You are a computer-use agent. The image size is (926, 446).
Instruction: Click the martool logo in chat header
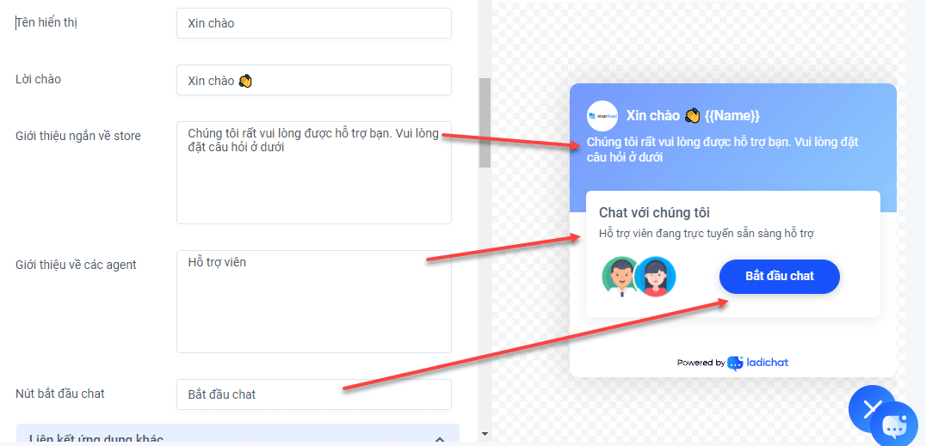pyautogui.click(x=602, y=116)
